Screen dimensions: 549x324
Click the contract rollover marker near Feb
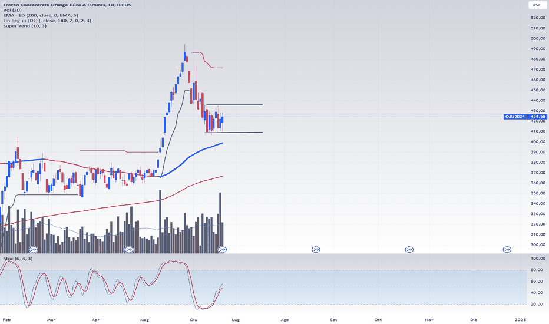point(34,249)
